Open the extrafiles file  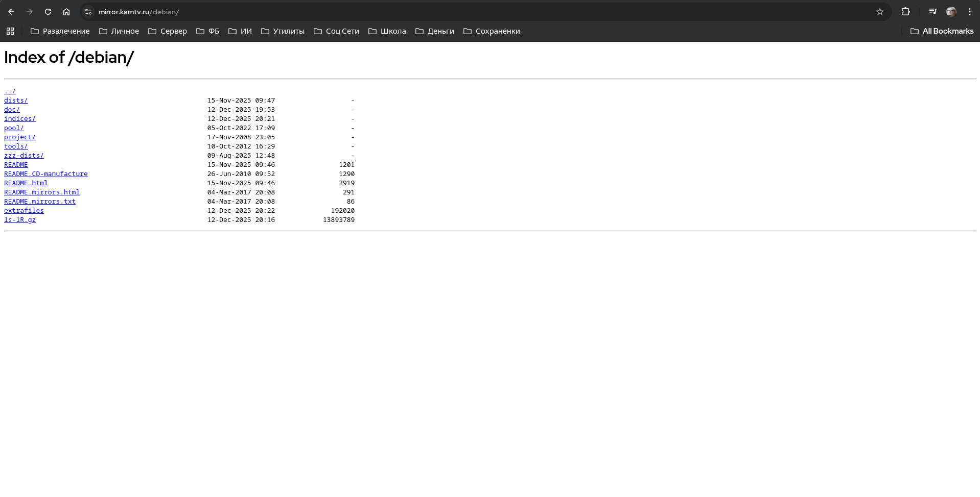pyautogui.click(x=24, y=211)
